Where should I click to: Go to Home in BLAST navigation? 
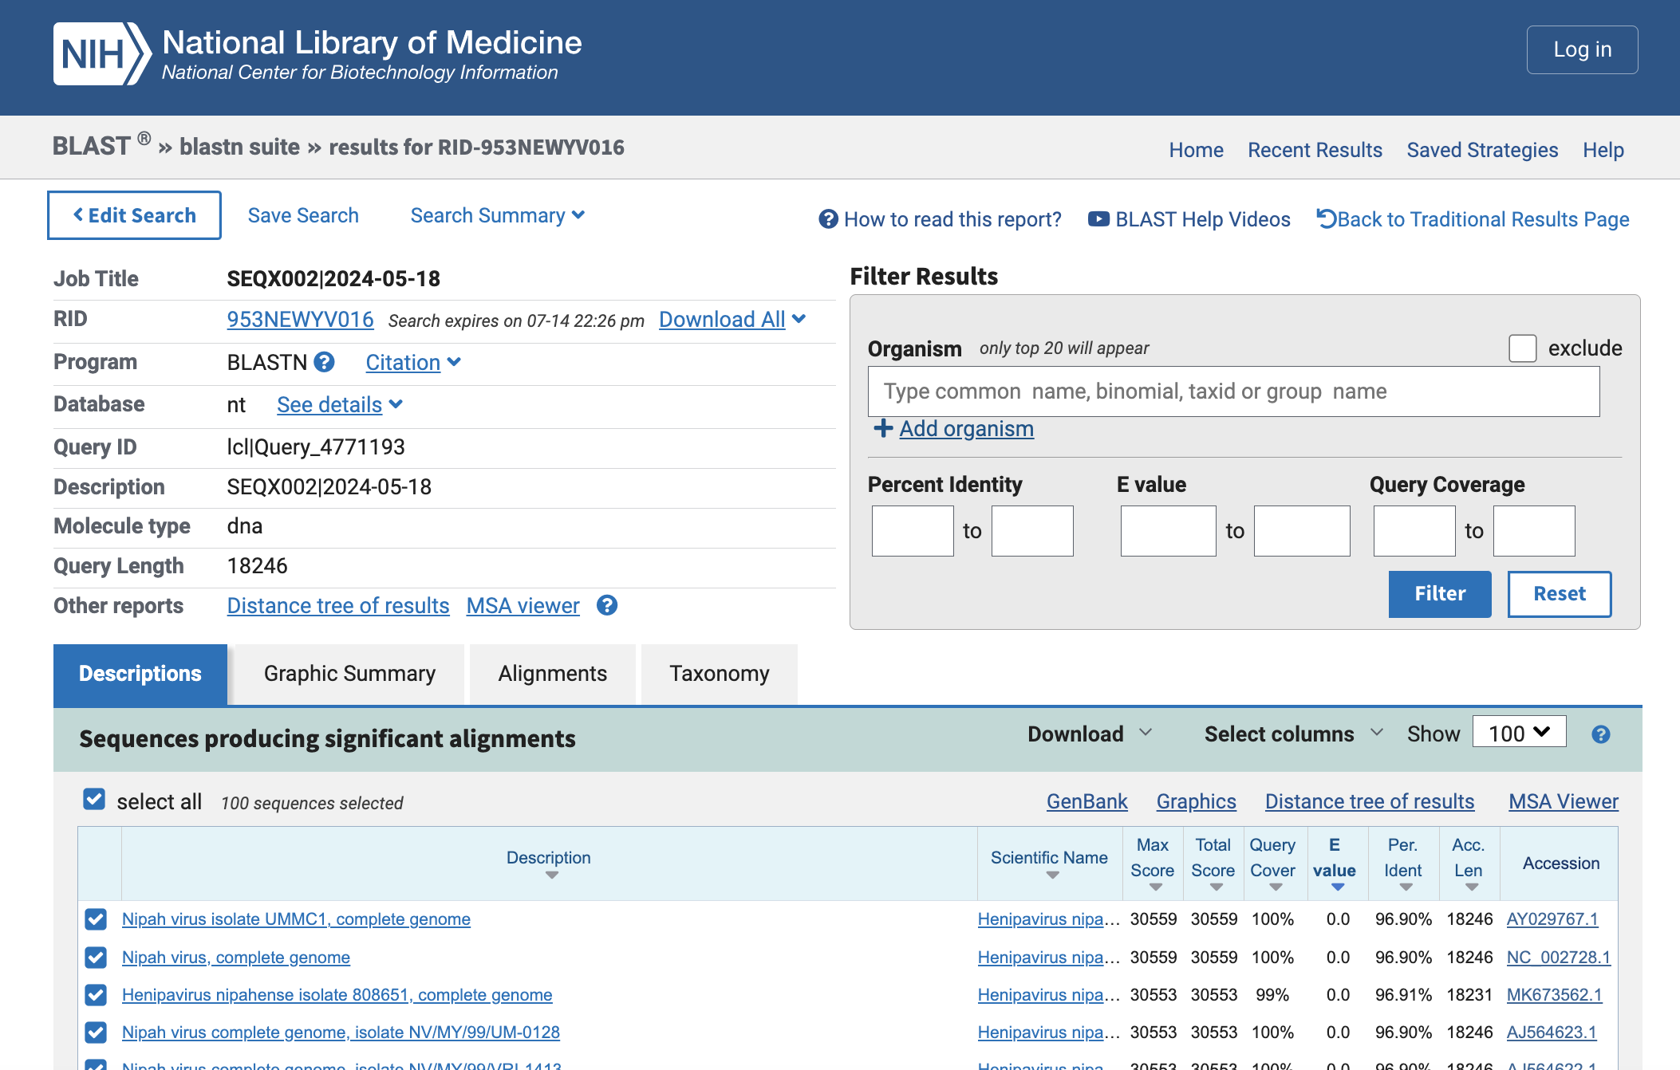(1196, 150)
